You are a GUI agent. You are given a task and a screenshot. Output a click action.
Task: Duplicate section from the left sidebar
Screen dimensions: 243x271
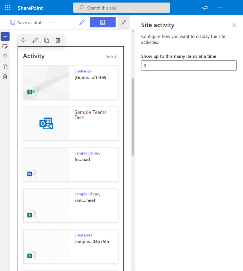5,66
